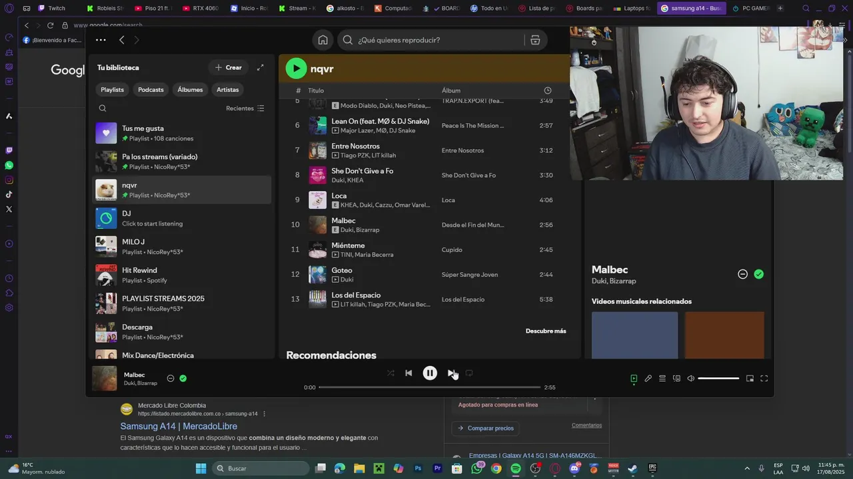Click the song progress bar
Image resolution: width=853 pixels, height=479 pixels.
[x=429, y=387]
